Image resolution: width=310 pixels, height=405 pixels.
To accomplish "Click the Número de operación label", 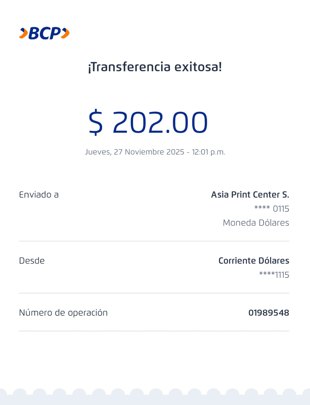I will (63, 313).
